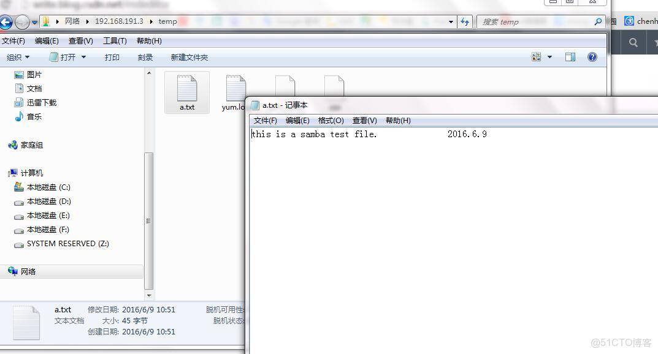658x354 pixels.
Task: Open Explorer 编辑(E) menu
Action: (47, 40)
